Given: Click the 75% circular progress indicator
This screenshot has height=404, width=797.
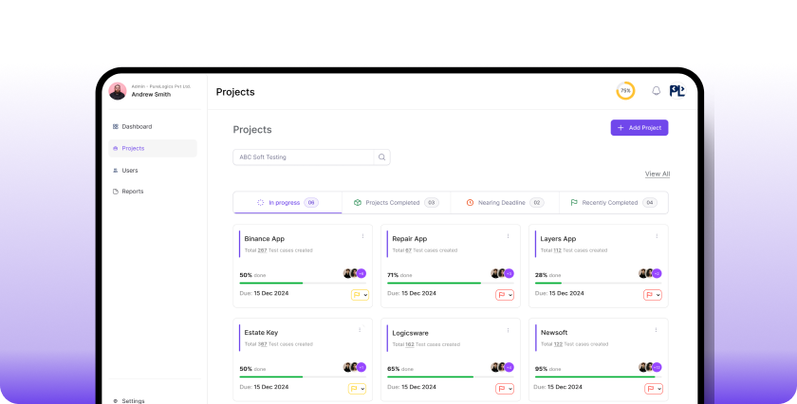Looking at the screenshot, I should (x=625, y=91).
